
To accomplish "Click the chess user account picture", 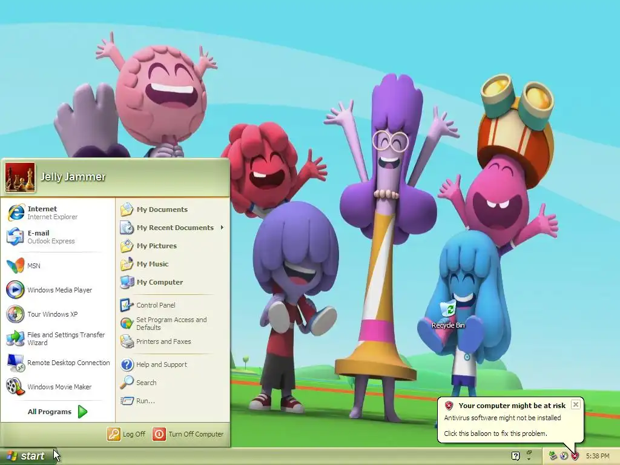I will (20, 177).
